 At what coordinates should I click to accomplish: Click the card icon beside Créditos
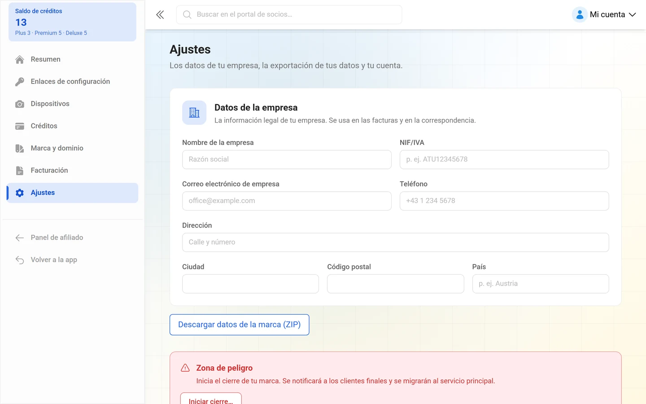click(x=20, y=126)
